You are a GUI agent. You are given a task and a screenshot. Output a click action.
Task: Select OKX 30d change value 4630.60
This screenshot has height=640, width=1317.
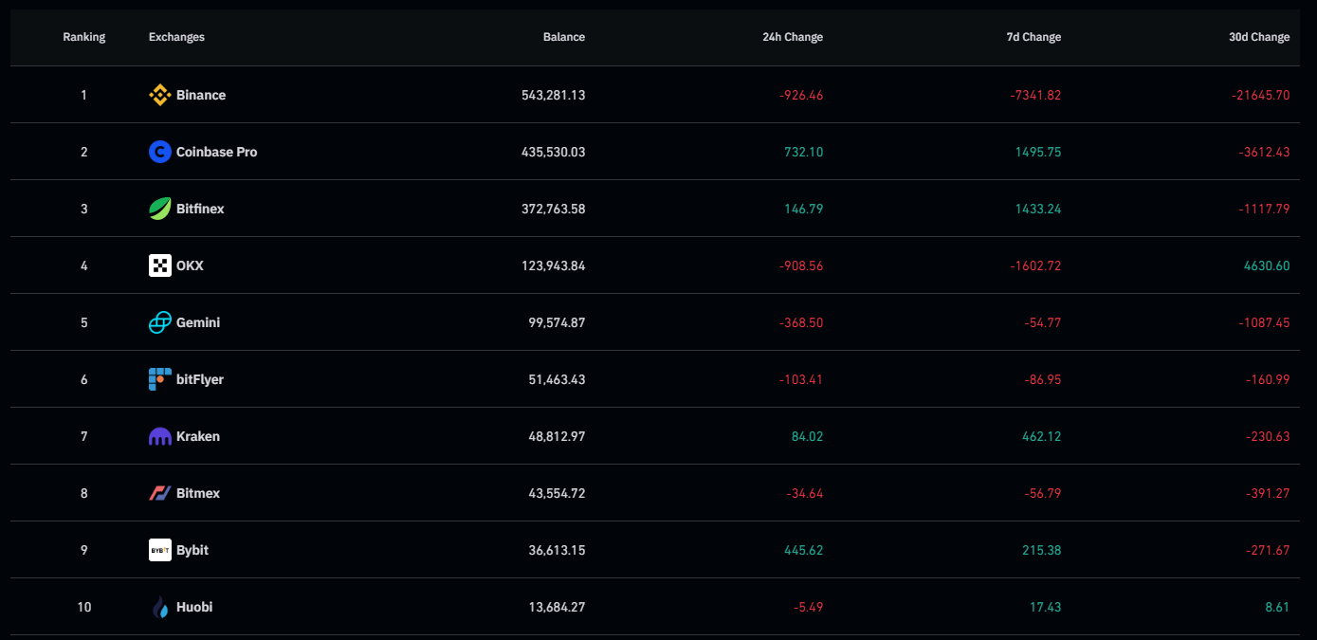click(x=1266, y=265)
